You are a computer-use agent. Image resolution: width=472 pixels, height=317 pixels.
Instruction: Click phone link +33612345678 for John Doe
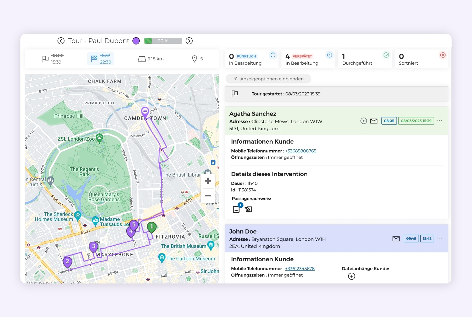click(x=300, y=269)
